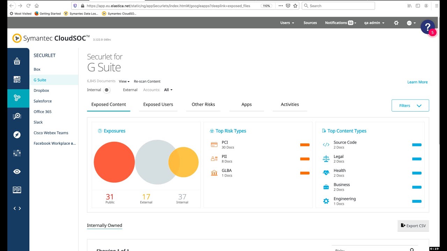Click the lightning bolt Detect icon
Viewport: 447px width, 251px height.
(17, 135)
